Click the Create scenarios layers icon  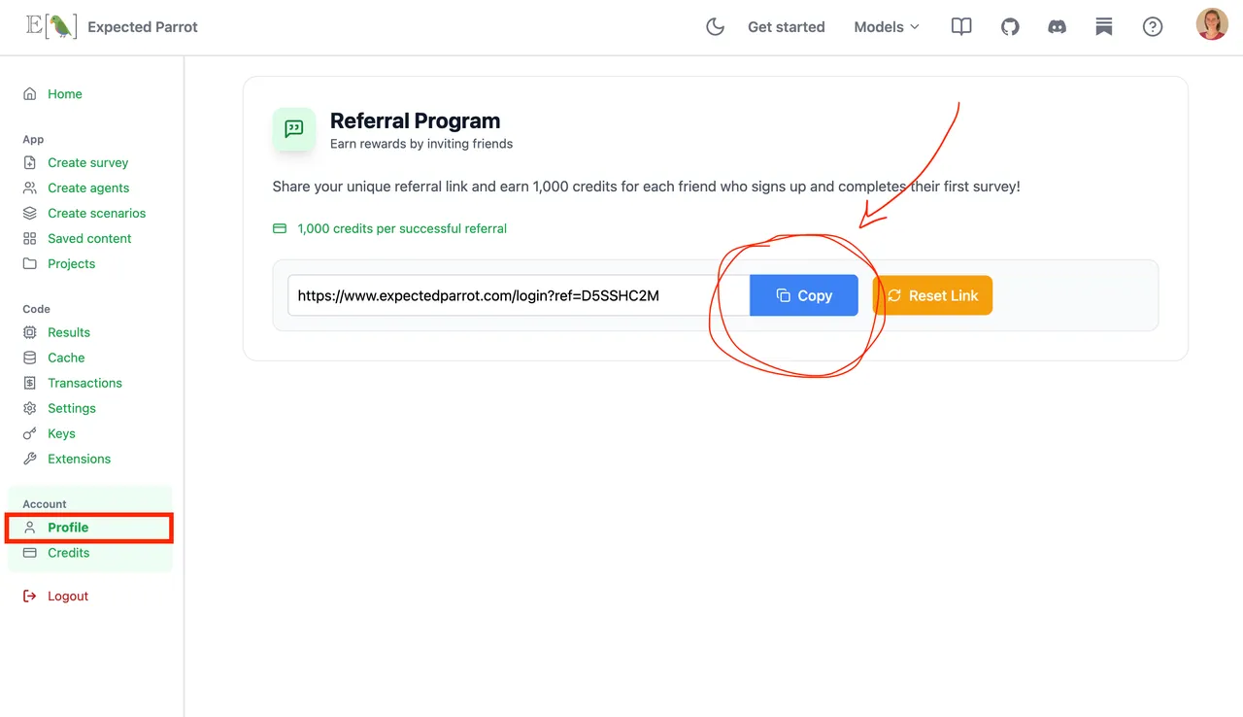pyautogui.click(x=30, y=213)
